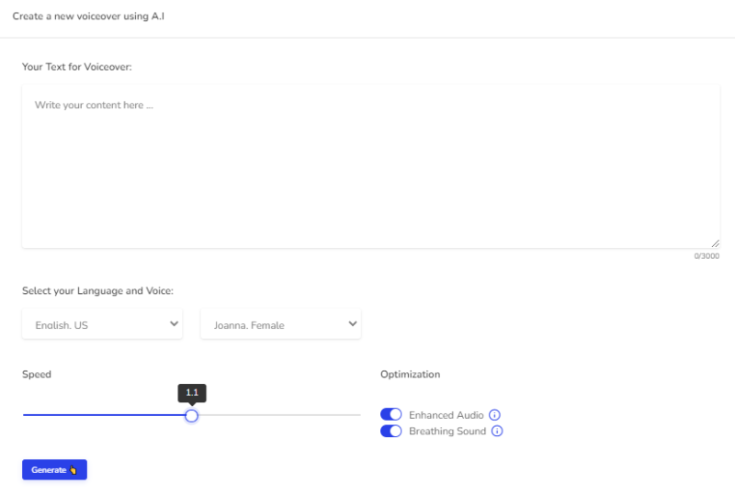Image resolution: width=735 pixels, height=495 pixels.
Task: Click the text area resize handle
Action: [715, 242]
